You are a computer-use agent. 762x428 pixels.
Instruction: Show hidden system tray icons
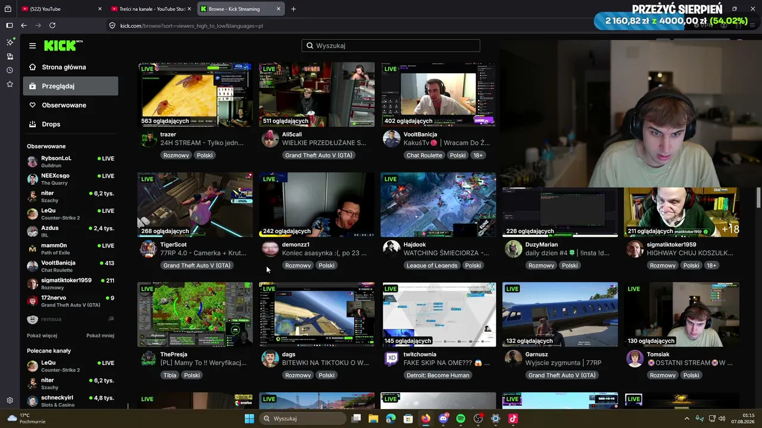point(686,418)
